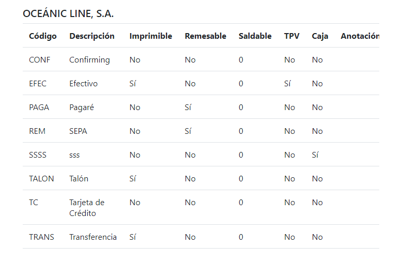Select the CONF code cell
The image size is (402, 262).
(40, 60)
